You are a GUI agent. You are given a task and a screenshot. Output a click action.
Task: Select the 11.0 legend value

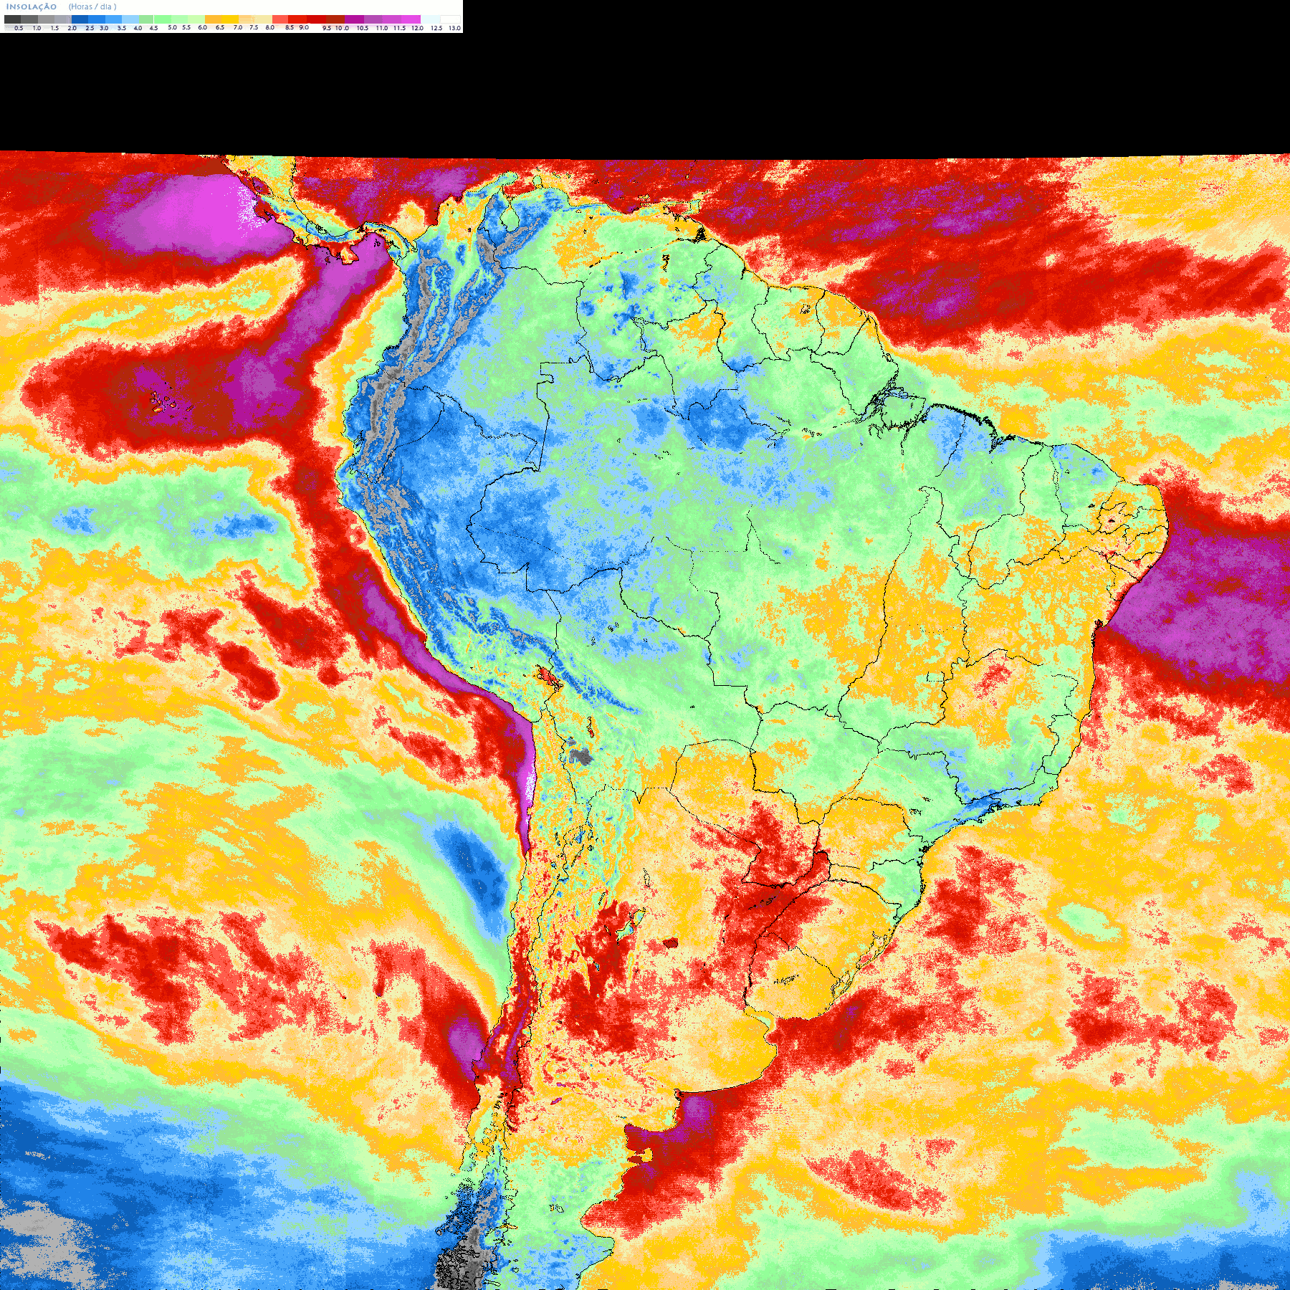point(382,28)
